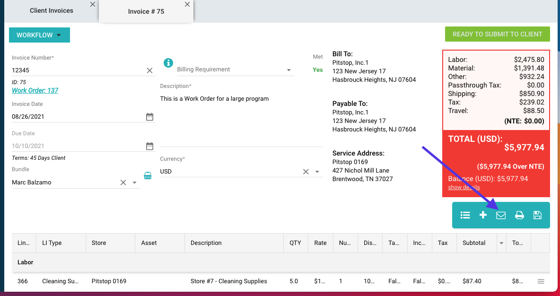Click the envelope email invoice icon
560x296 pixels.
501,216
